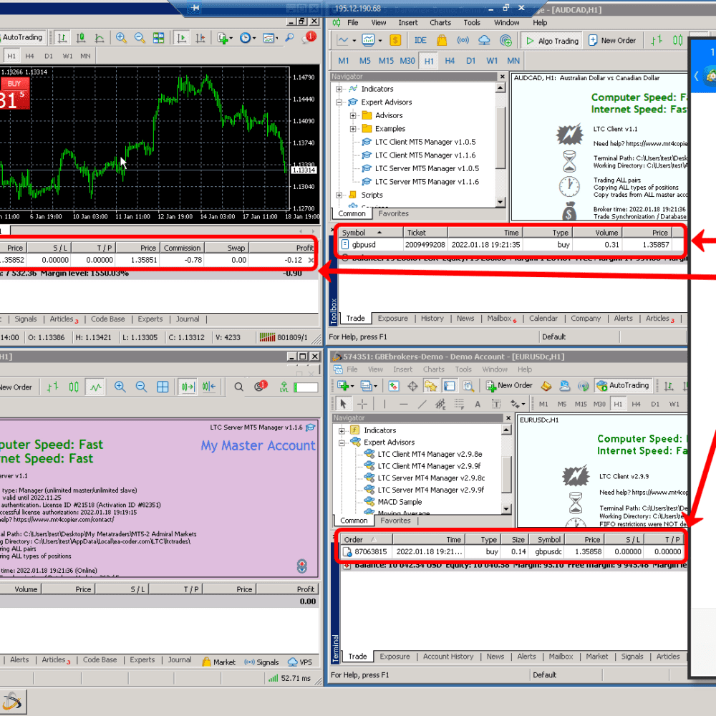Open Signals broadcast icon in AUDCAD window toolbar
The height and width of the screenshot is (716, 716).
tap(463, 40)
